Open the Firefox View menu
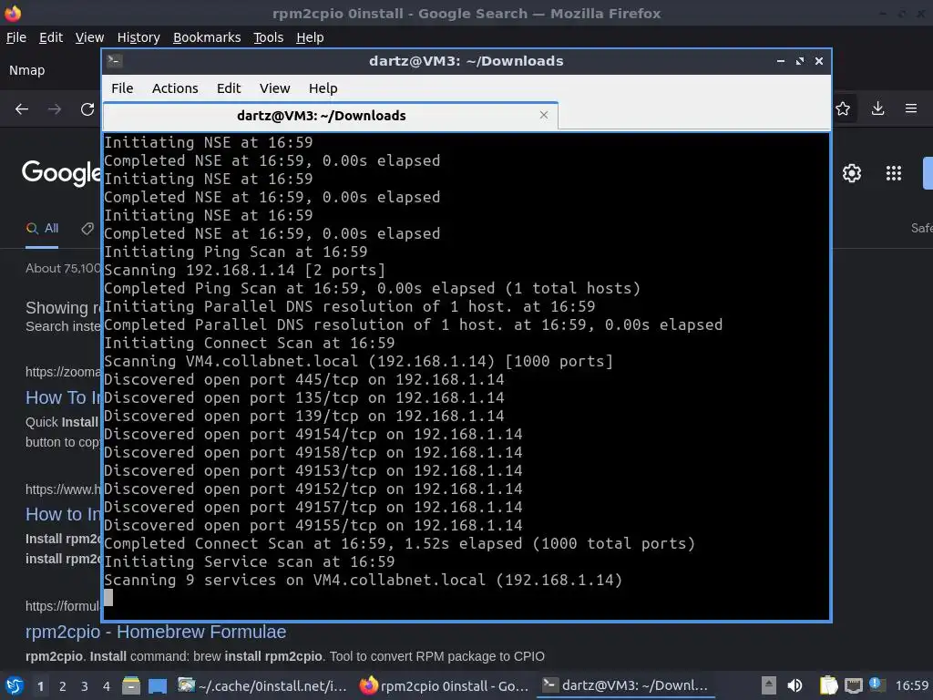The height and width of the screenshot is (700, 933). [89, 37]
